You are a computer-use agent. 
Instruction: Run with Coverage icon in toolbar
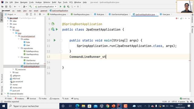pyautogui.click(x=68, y=7)
